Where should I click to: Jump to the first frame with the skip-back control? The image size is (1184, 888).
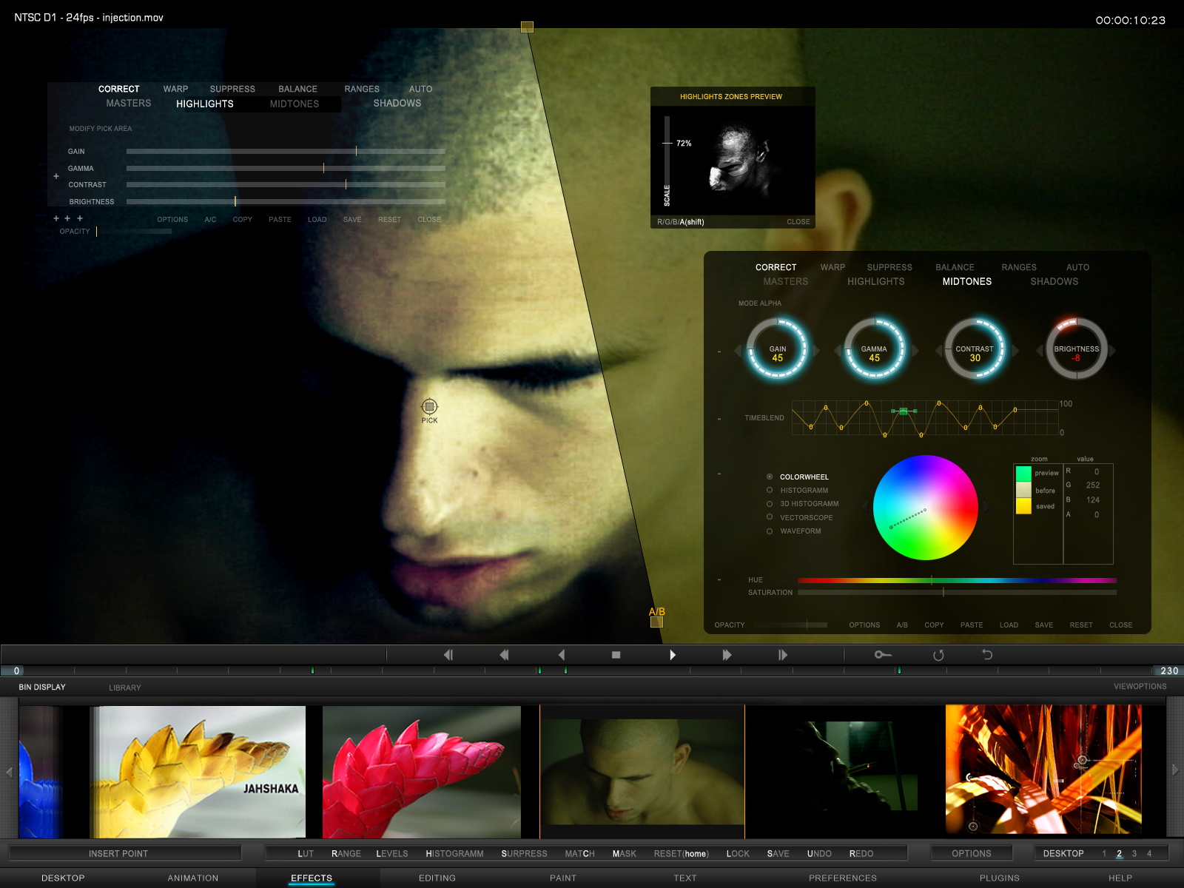pos(448,655)
